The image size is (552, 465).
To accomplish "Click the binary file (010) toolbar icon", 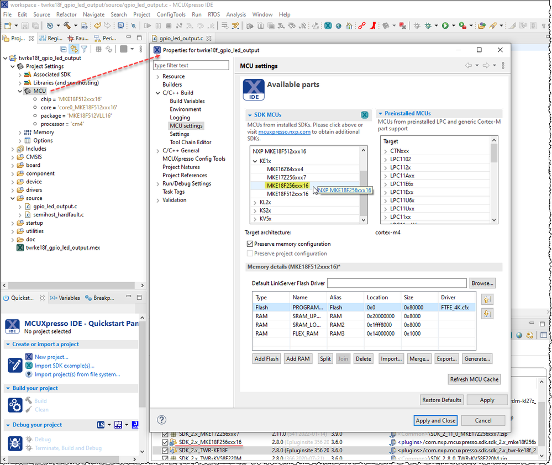I will (x=85, y=25).
